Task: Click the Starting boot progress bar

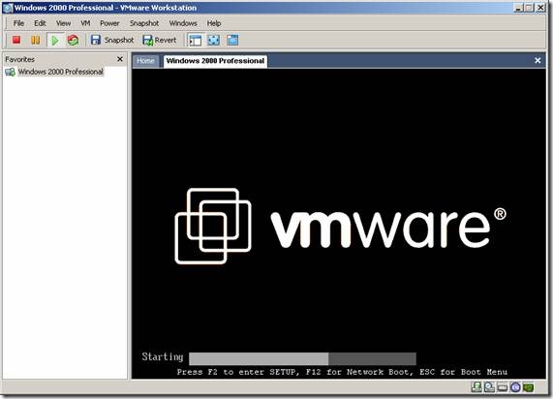Action: [302, 358]
